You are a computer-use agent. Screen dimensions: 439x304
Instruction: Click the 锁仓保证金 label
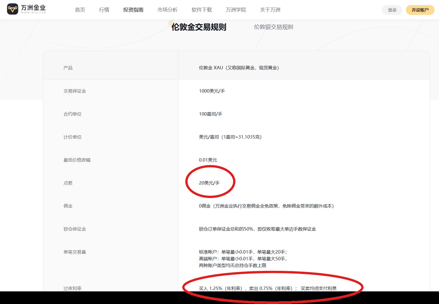pos(75,229)
